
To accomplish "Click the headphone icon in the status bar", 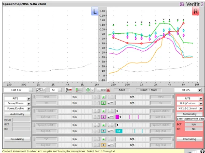I will tap(202, 151).
